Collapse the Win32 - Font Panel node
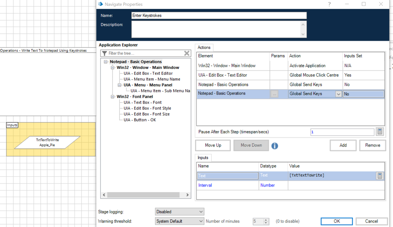The width and height of the screenshot is (393, 227). coord(113,97)
